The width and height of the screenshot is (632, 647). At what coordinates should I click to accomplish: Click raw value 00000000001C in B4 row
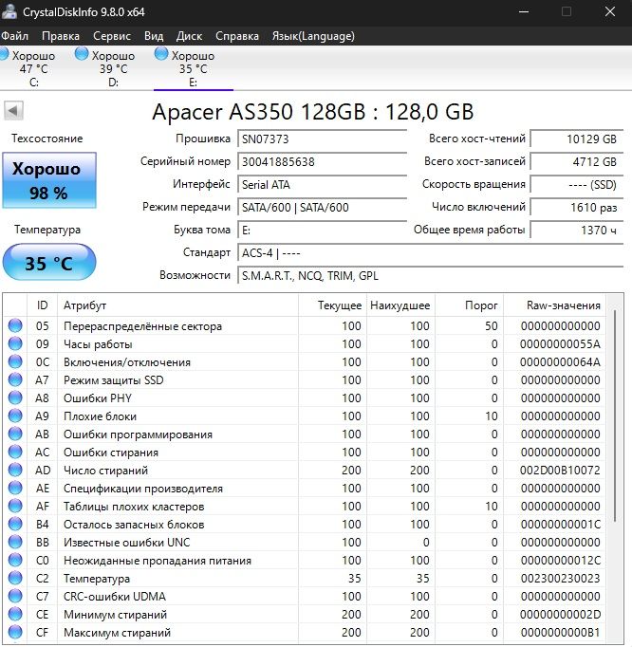(x=560, y=524)
